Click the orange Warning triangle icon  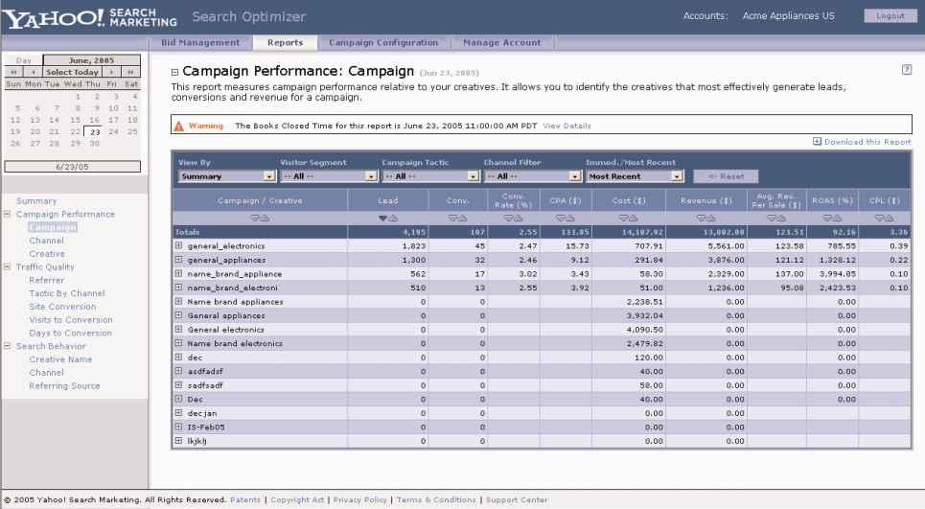point(178,126)
